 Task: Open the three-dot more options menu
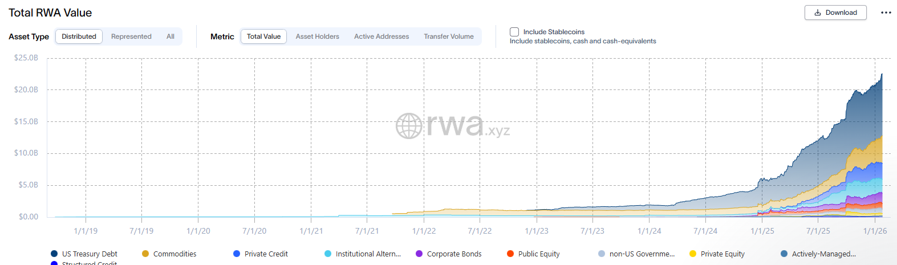886,13
